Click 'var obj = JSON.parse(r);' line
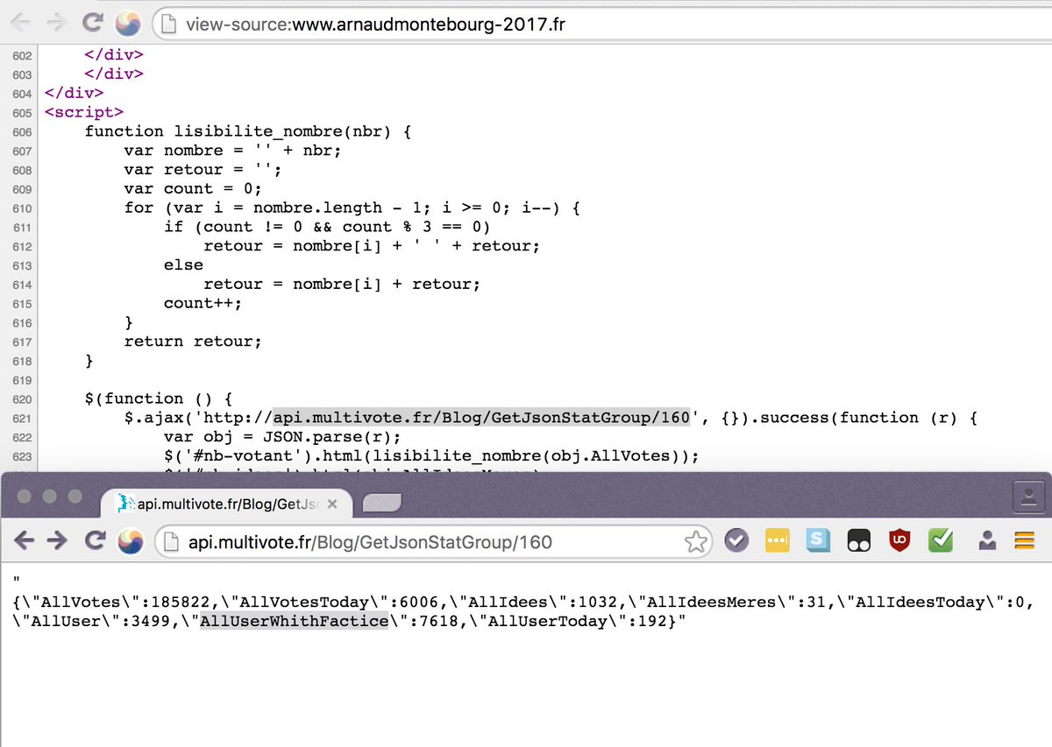1052x747 pixels. [282, 437]
